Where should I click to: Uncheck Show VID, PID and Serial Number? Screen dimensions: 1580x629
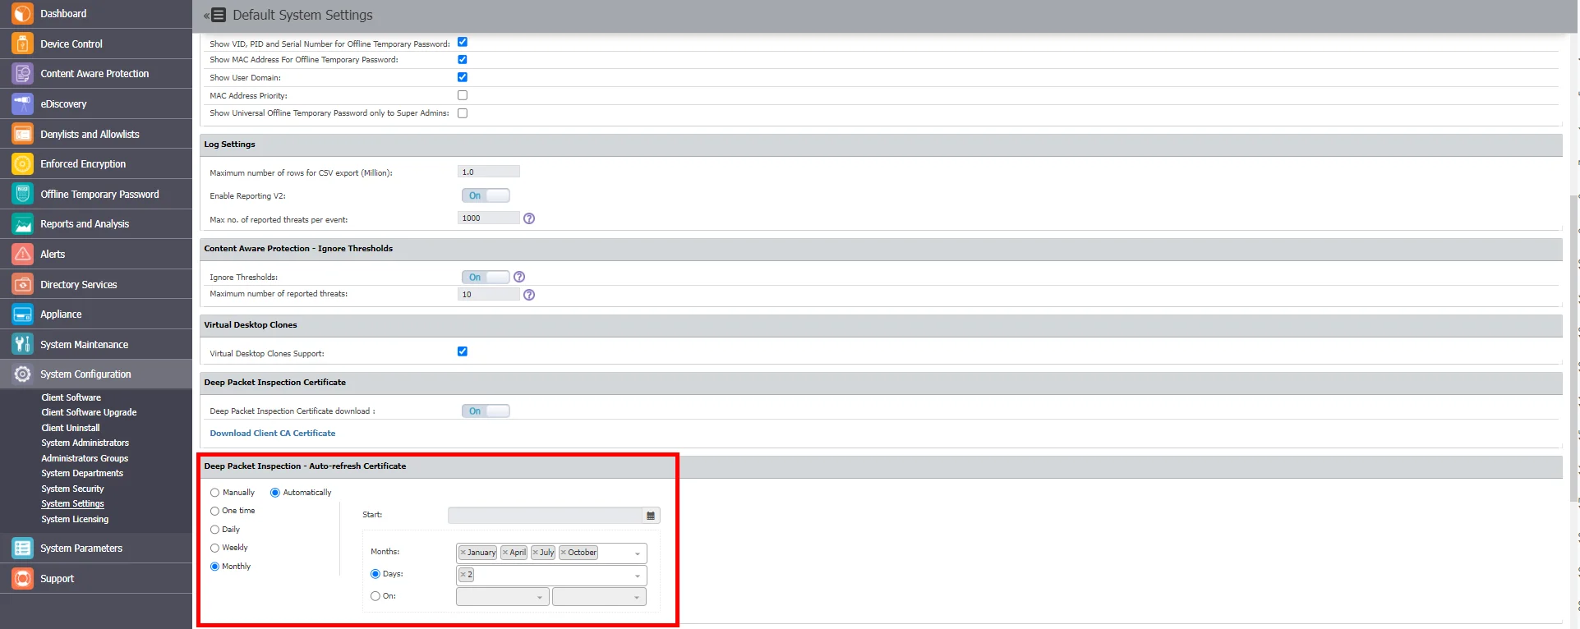point(463,42)
